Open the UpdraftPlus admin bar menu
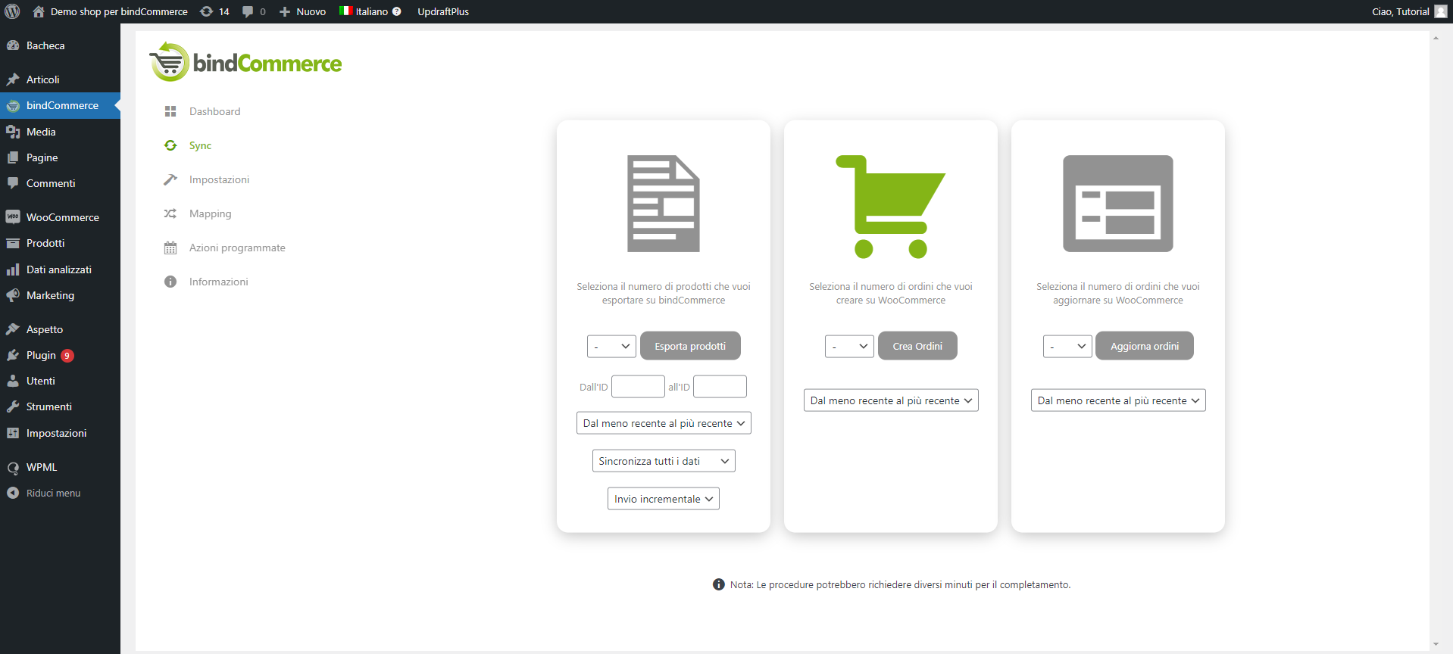The image size is (1453, 654). [443, 11]
